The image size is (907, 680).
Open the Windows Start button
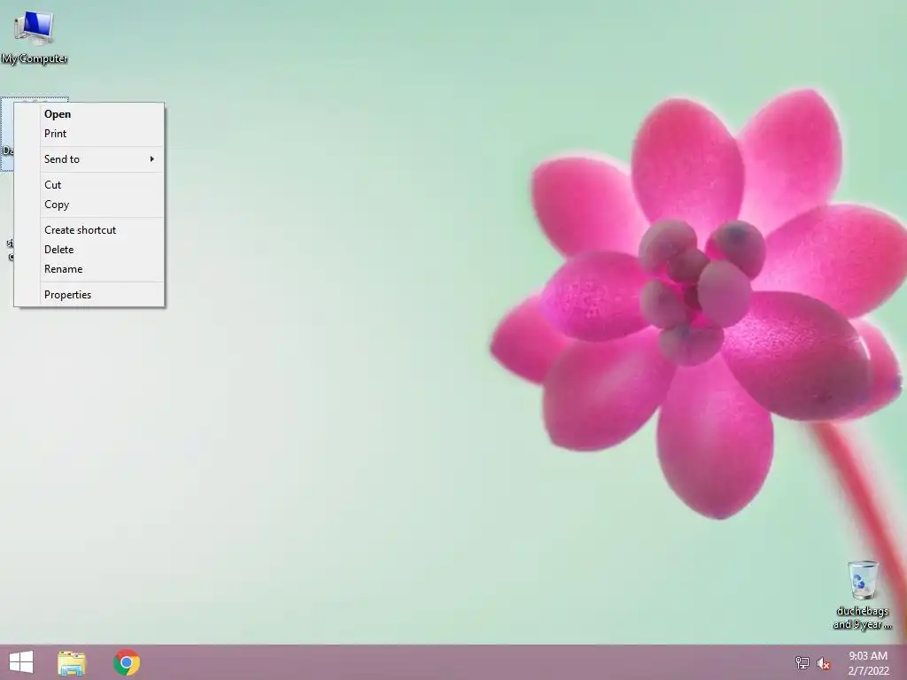(x=21, y=662)
